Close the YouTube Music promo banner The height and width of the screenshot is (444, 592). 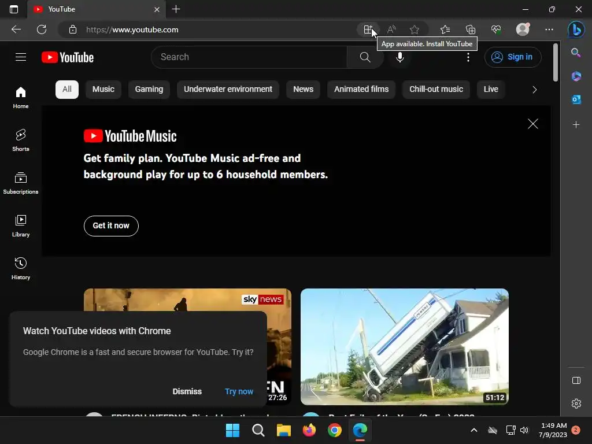532,124
